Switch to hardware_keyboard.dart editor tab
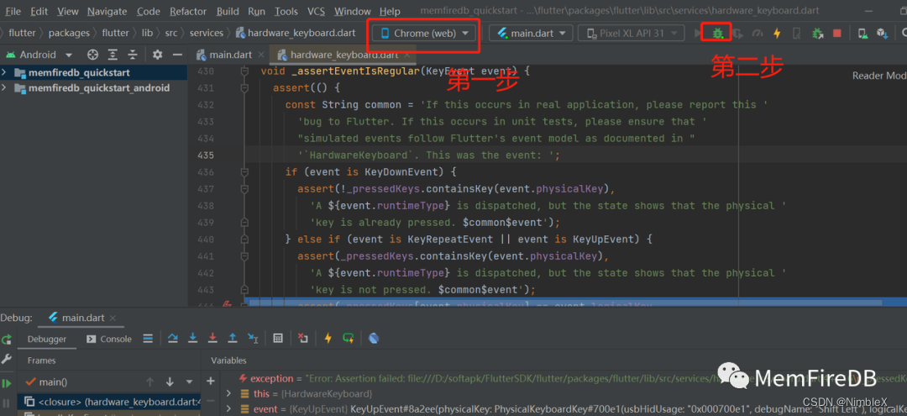 (343, 55)
